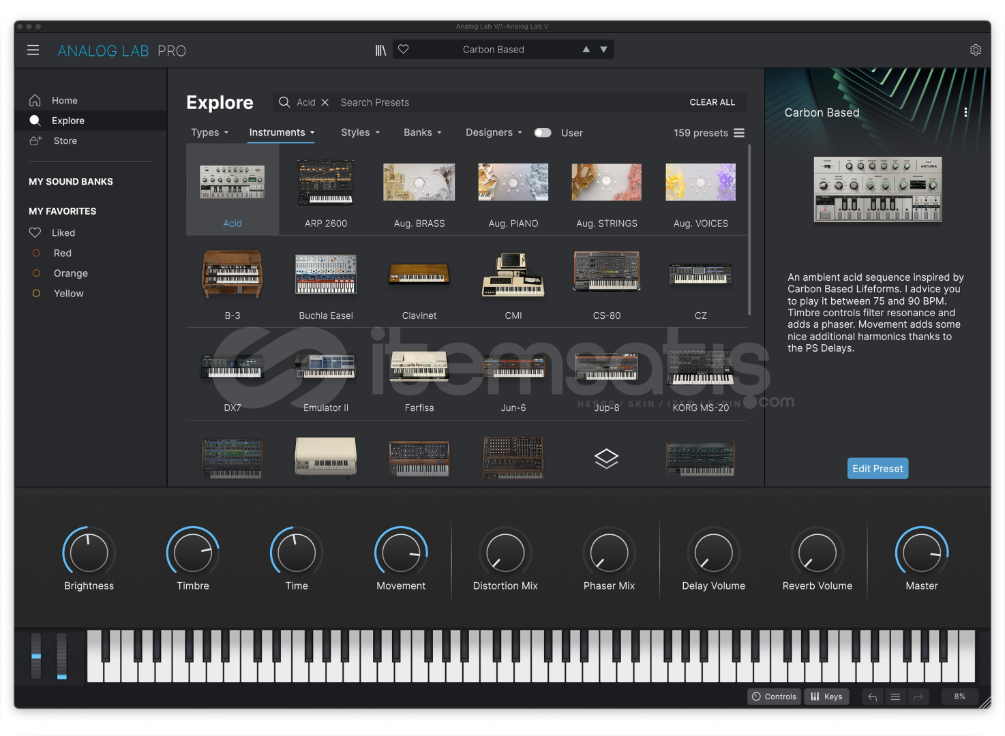Click the undo arrow
The image size is (1005, 736).
click(x=873, y=696)
